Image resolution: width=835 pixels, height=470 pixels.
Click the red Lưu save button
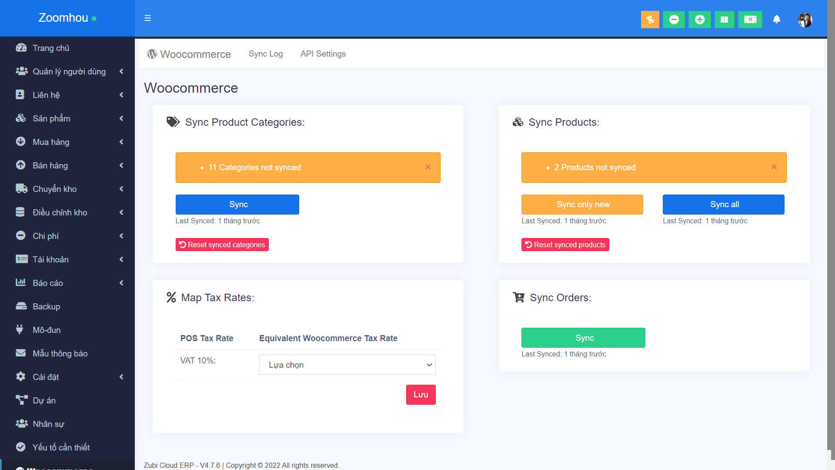tap(421, 395)
